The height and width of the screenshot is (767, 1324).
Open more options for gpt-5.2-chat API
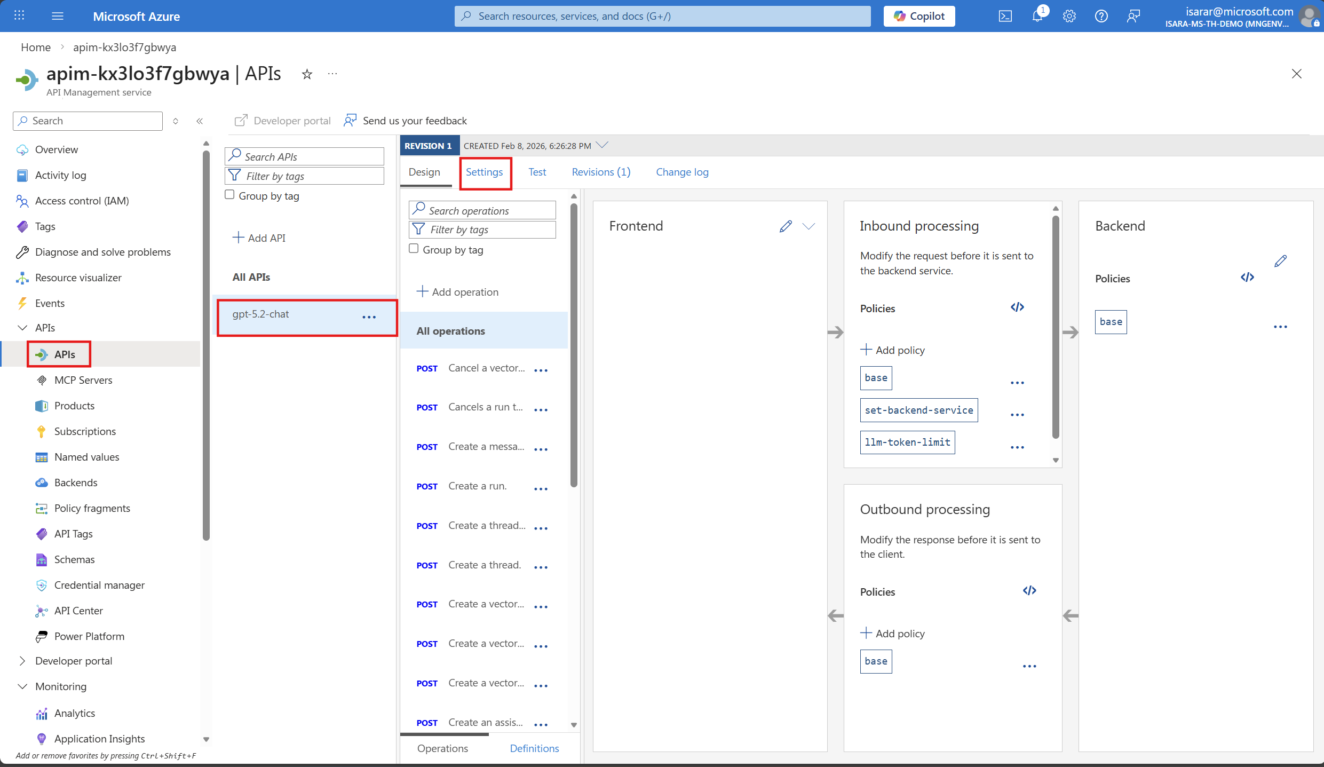pos(369,317)
